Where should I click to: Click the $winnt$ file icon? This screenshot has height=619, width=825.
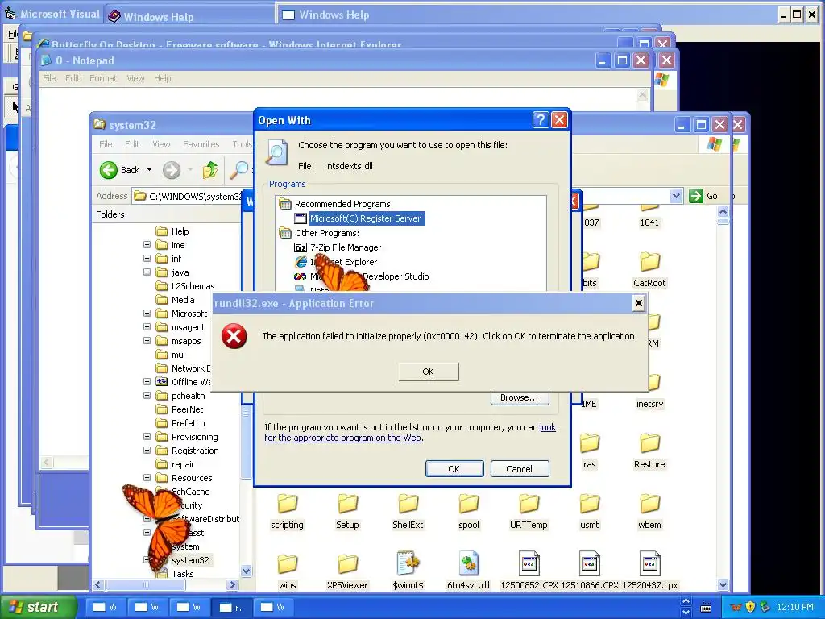[x=408, y=563]
